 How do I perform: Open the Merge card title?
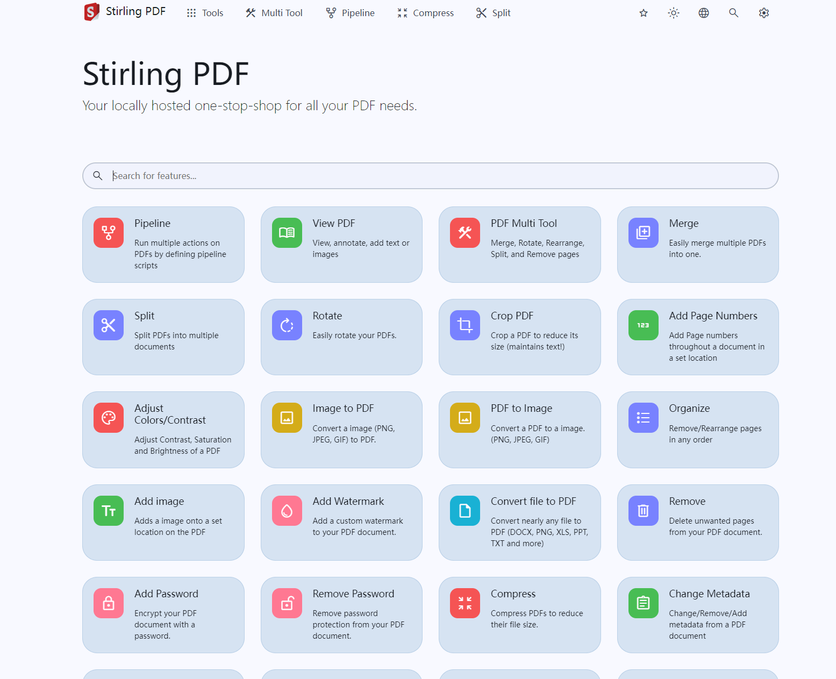pyautogui.click(x=684, y=223)
